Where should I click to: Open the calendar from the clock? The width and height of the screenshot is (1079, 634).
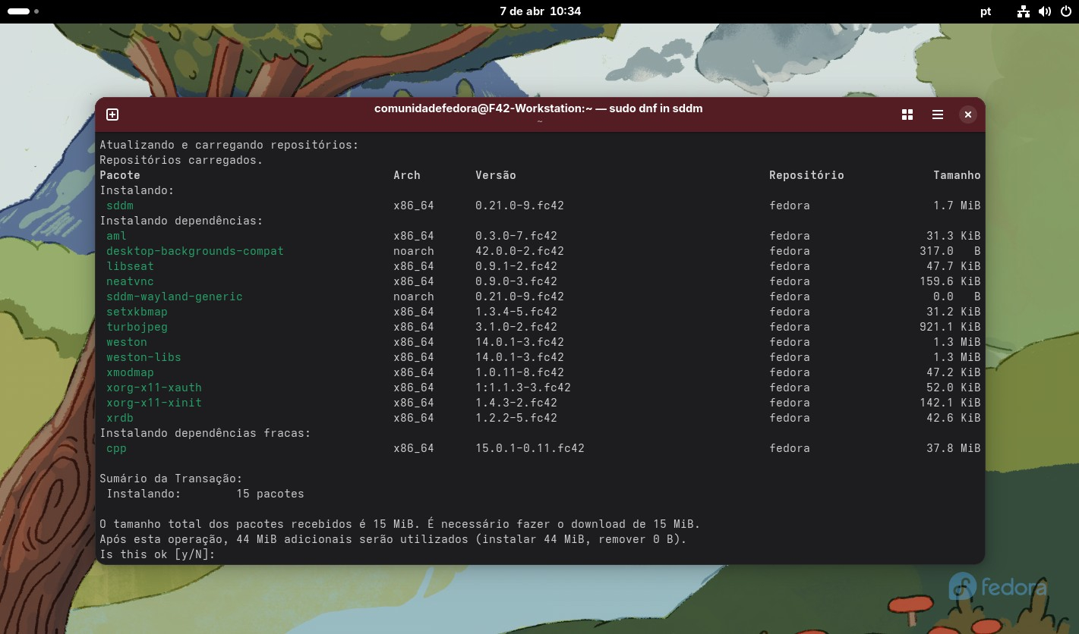click(x=540, y=11)
